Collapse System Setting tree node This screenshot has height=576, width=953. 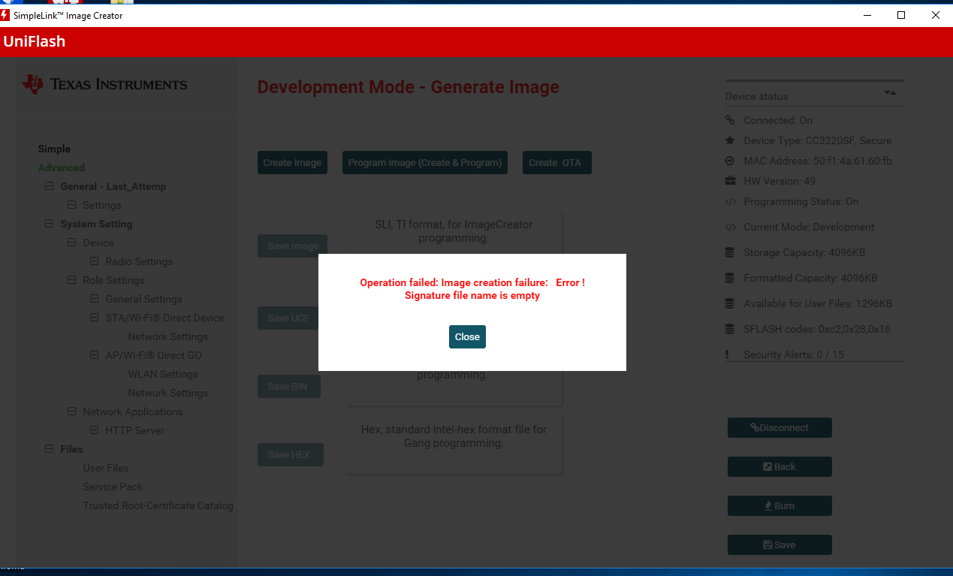coord(49,224)
